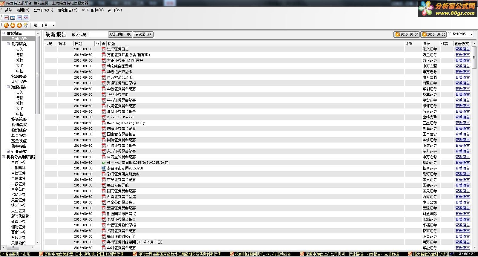The width and height of the screenshot is (478, 257).
Task: Click the orange undo/return arrow icon
Action: coord(6,25)
